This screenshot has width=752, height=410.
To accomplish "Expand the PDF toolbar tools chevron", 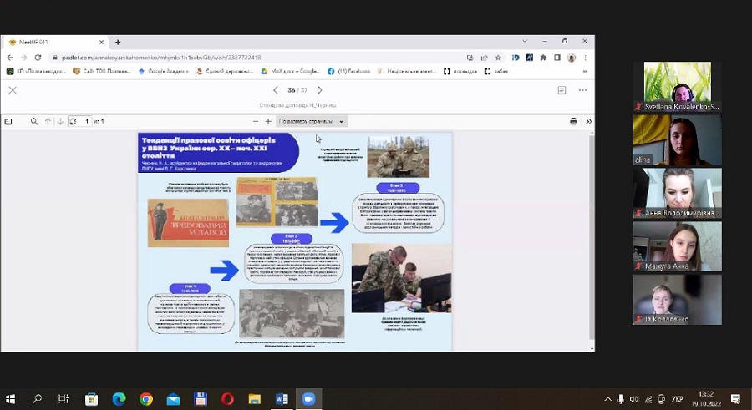I will click(x=588, y=121).
